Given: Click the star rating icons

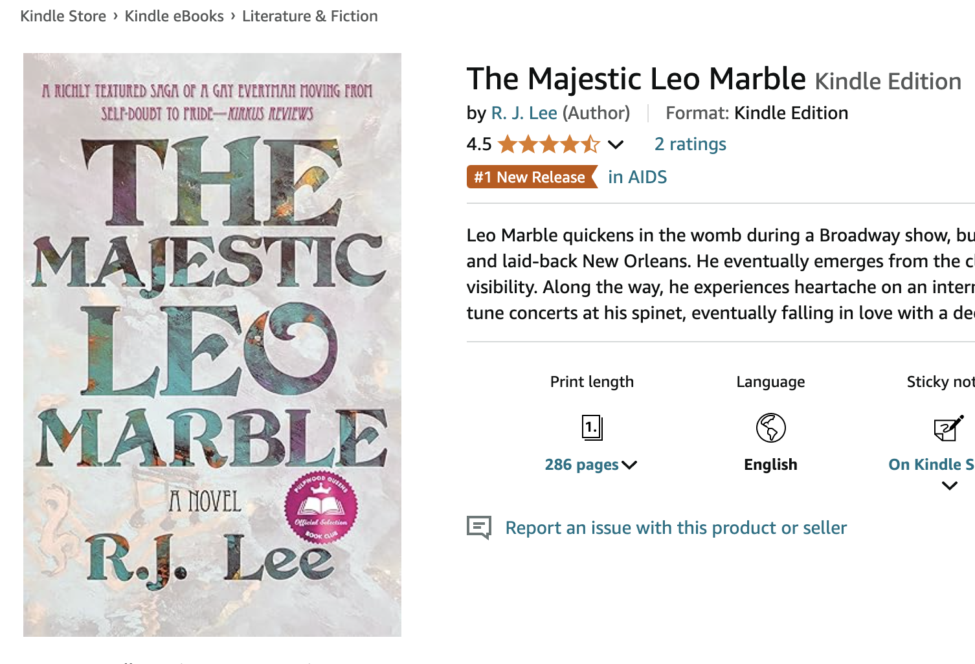Looking at the screenshot, I should coord(549,144).
